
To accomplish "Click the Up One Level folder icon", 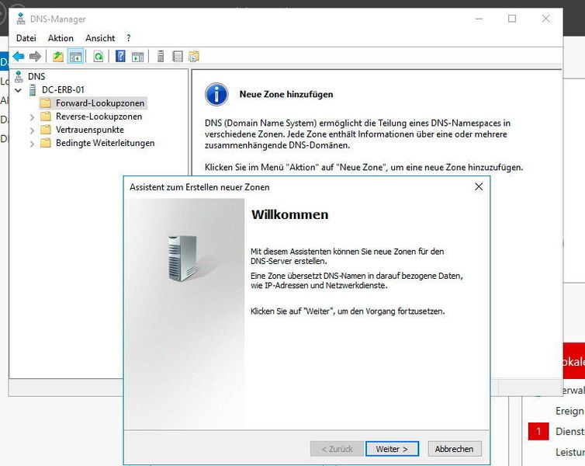I will pos(58,56).
